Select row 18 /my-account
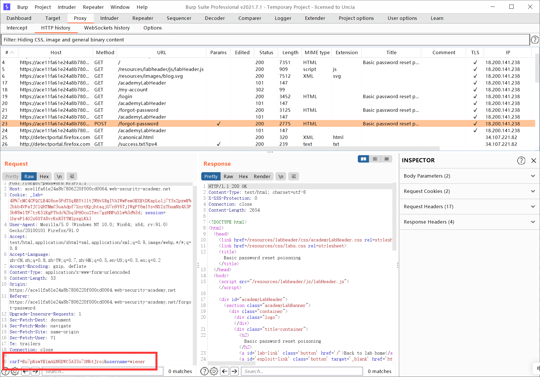Image resolution: width=540 pixels, height=377 pixels. coord(268,90)
